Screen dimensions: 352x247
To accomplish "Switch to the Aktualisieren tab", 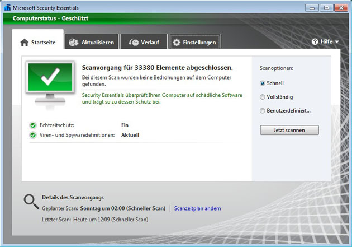I will (92, 42).
